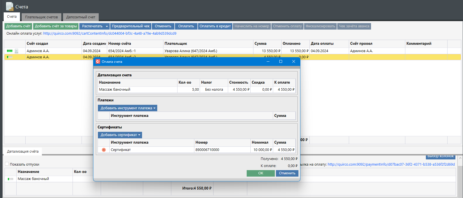Click the Предварительный чек button
Image resolution: width=463 pixels, height=198 pixels.
point(131,26)
